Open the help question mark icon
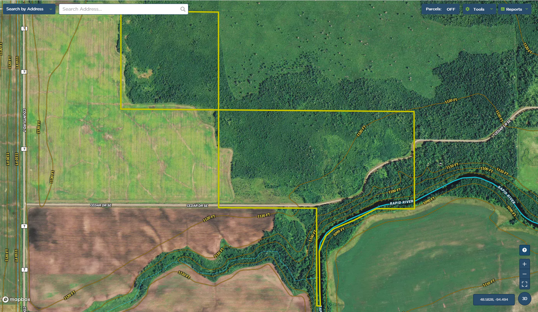This screenshot has height=312, width=538. coord(524,250)
